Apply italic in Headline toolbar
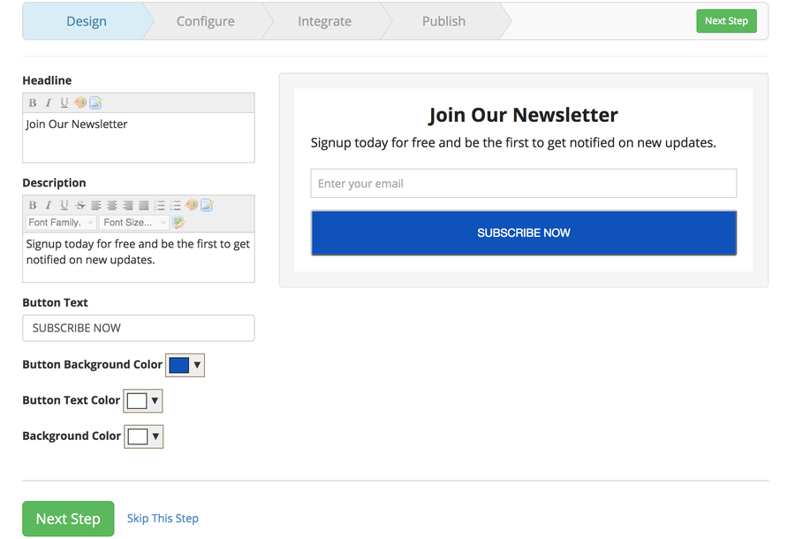 (x=49, y=102)
